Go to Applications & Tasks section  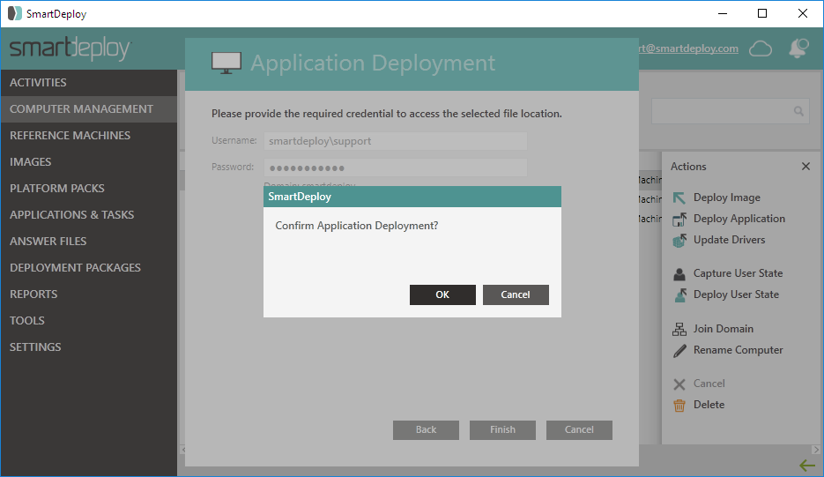click(72, 215)
